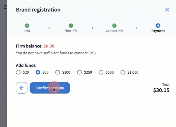The image size is (176, 127).
Task: Click the Info step label
Action: (27, 31)
